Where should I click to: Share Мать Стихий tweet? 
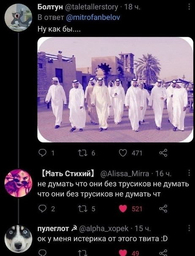tap(163, 209)
